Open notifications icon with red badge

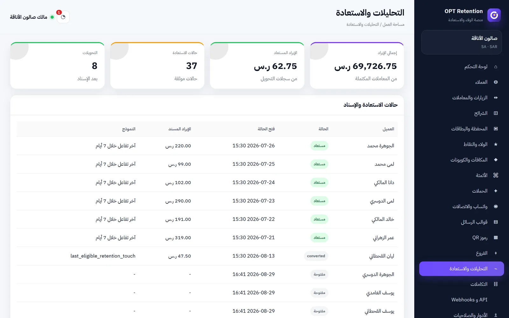point(63,17)
